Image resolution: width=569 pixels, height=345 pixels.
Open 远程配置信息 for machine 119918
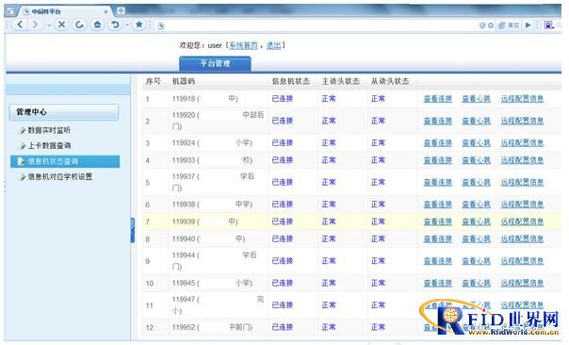click(x=522, y=99)
